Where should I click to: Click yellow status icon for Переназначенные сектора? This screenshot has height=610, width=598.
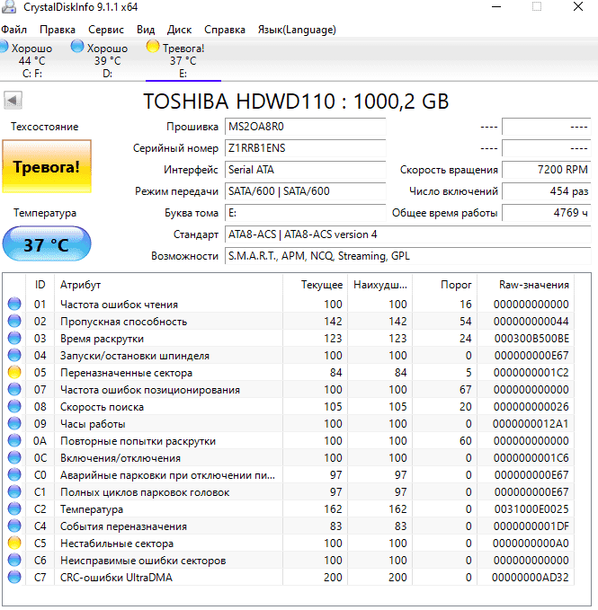[13, 373]
